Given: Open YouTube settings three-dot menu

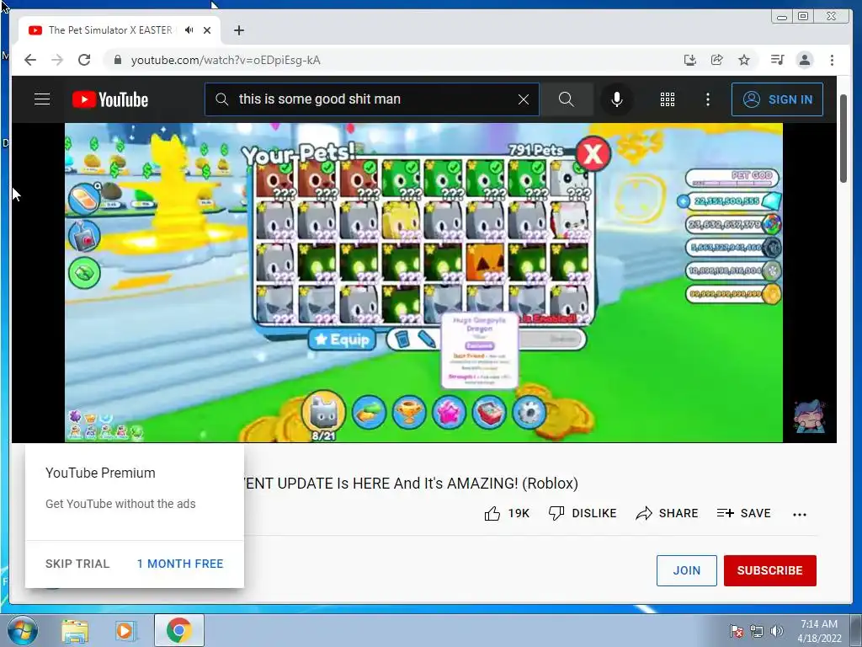Looking at the screenshot, I should point(707,99).
